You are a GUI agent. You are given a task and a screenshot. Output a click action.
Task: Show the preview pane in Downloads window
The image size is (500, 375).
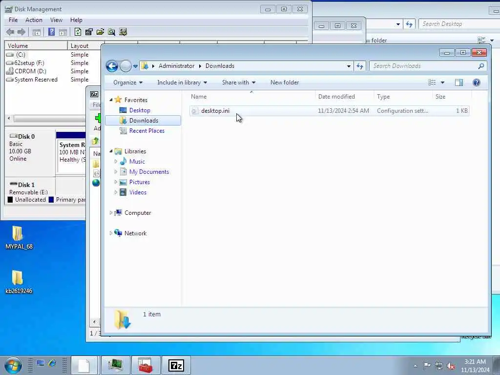click(x=459, y=83)
